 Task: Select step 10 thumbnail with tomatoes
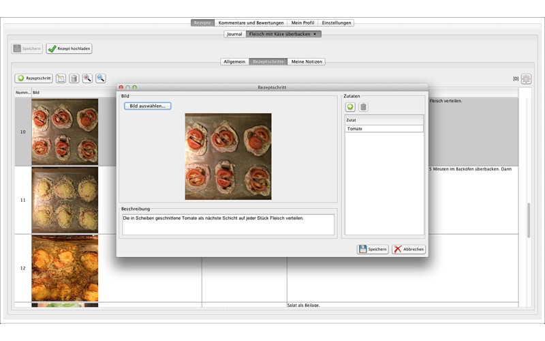click(x=65, y=132)
